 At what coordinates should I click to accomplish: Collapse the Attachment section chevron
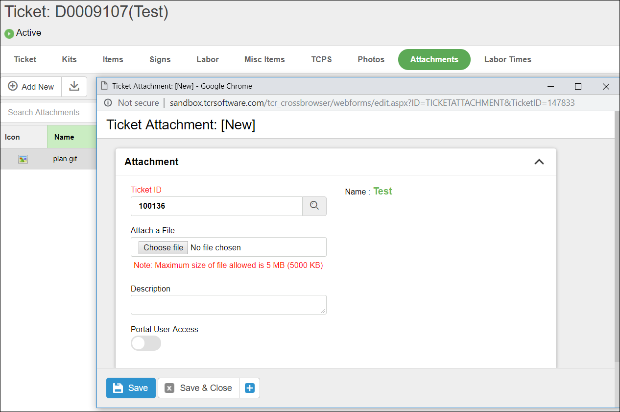coord(539,162)
